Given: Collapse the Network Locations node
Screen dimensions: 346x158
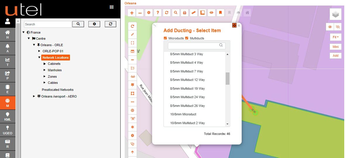Looking at the screenshot, I should pos(39,58).
